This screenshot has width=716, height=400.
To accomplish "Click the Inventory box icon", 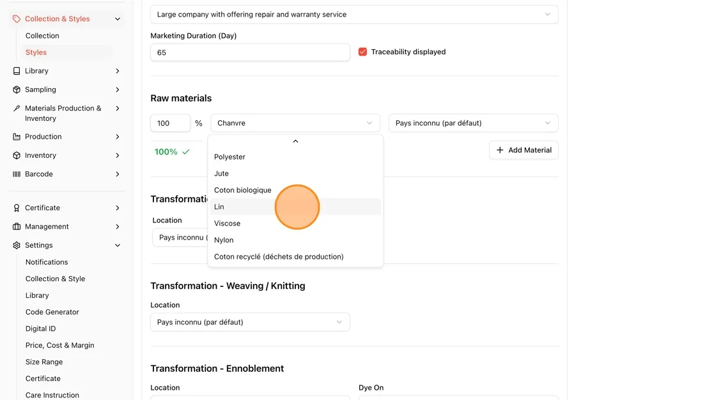I will click(17, 155).
